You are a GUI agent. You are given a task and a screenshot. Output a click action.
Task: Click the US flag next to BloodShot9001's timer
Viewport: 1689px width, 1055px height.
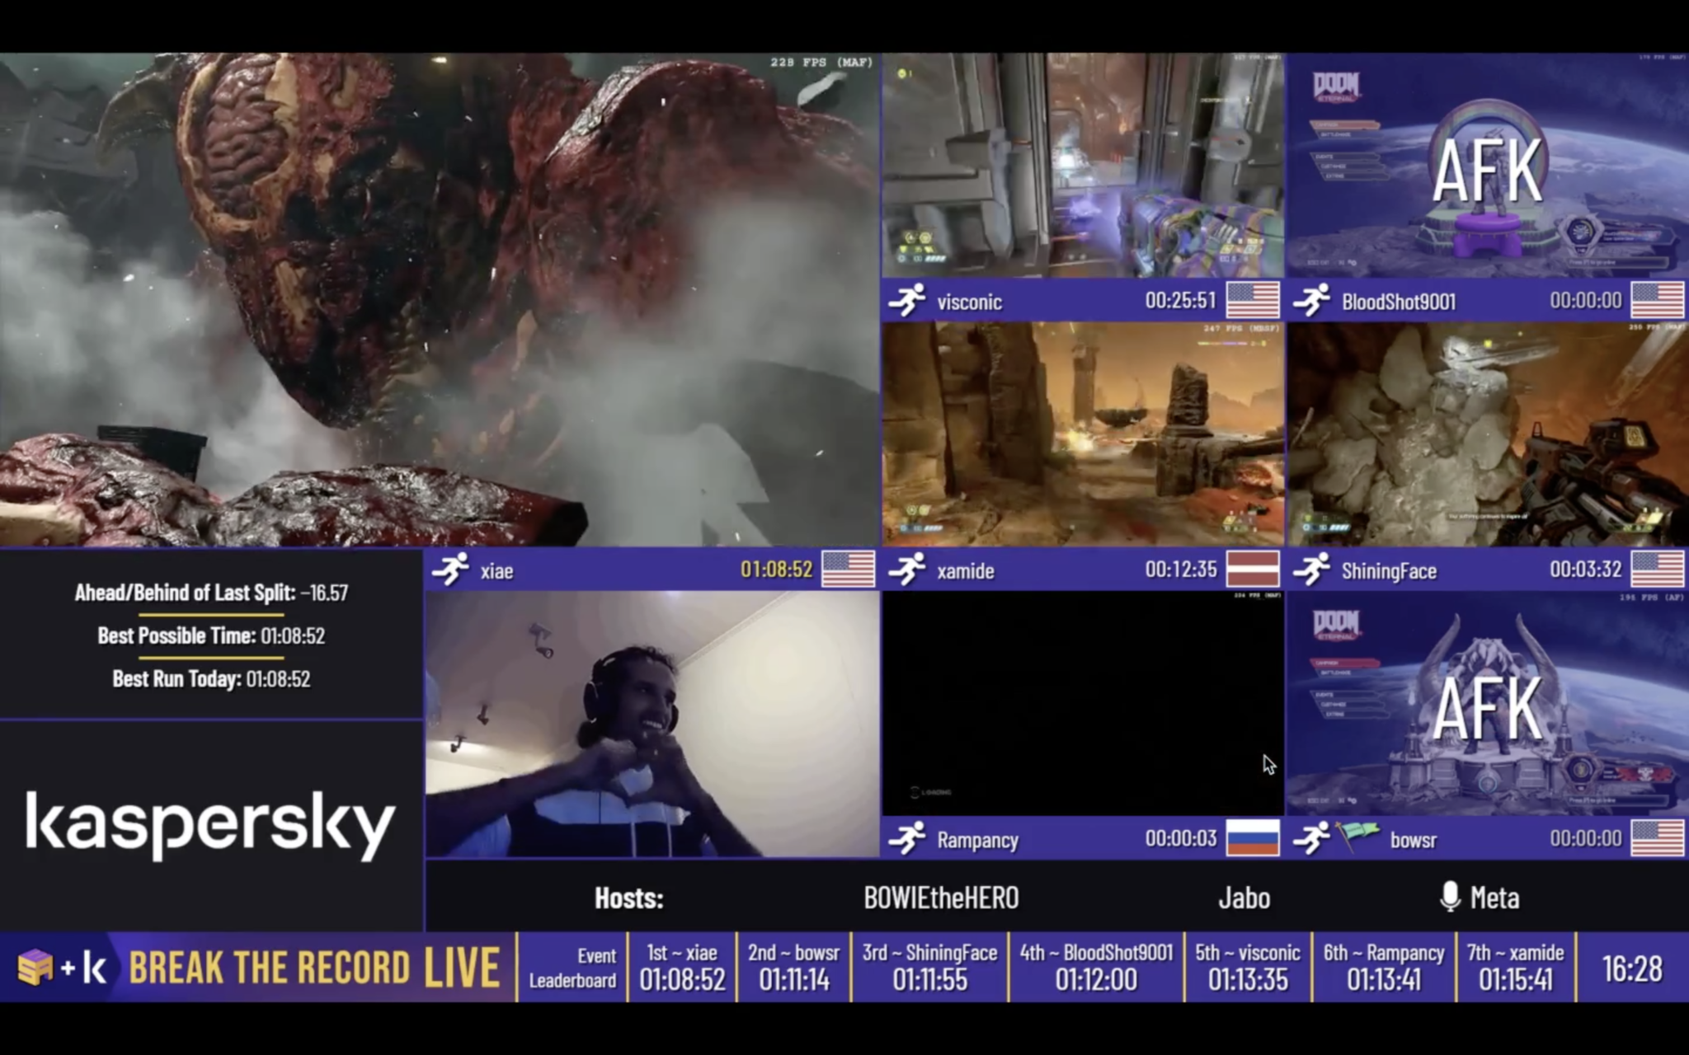click(x=1658, y=300)
